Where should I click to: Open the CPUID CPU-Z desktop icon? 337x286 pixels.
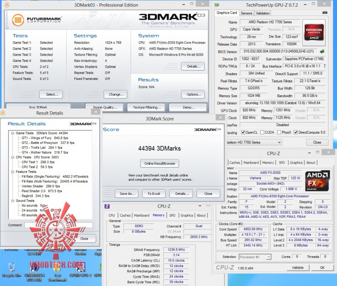click(x=81, y=270)
